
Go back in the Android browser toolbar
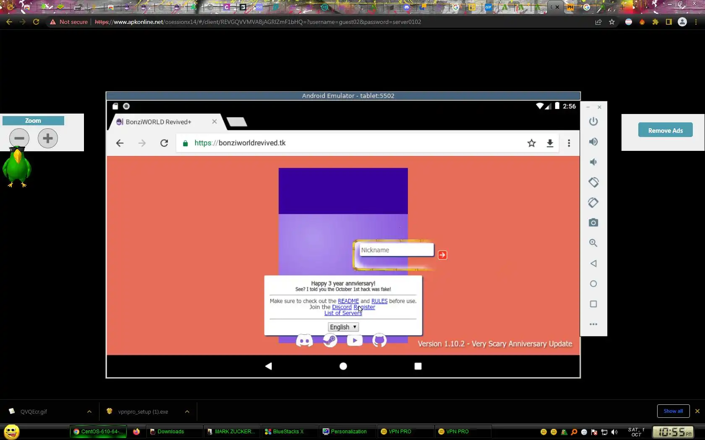[x=120, y=143]
